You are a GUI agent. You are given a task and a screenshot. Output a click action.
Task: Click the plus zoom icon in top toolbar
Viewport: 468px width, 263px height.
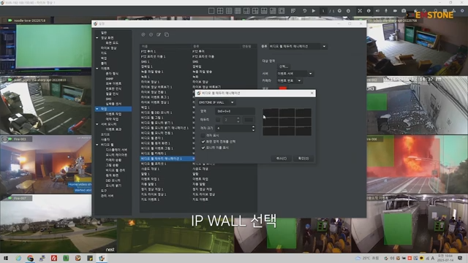[x=339, y=11]
